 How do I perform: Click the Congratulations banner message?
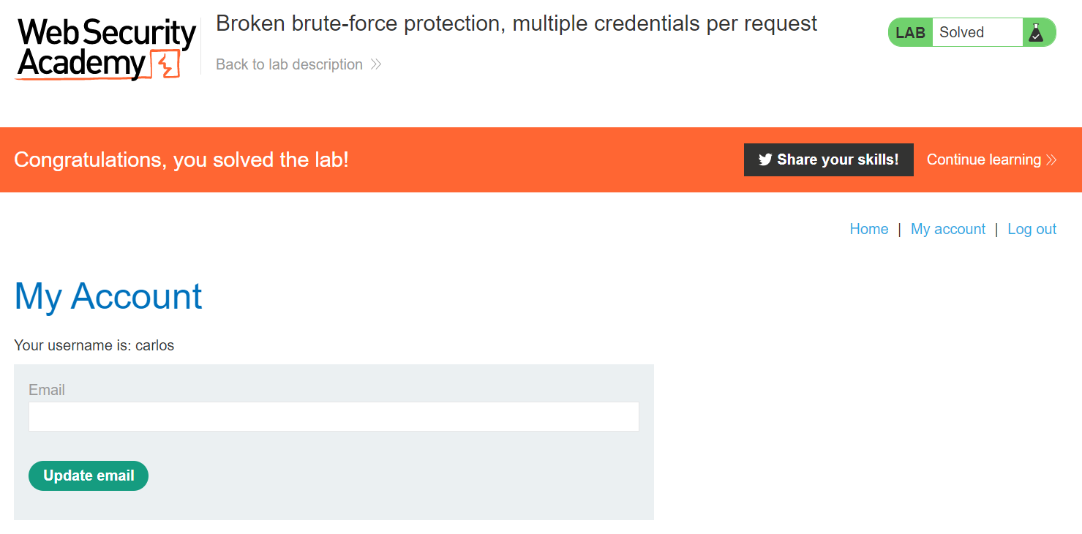click(181, 159)
